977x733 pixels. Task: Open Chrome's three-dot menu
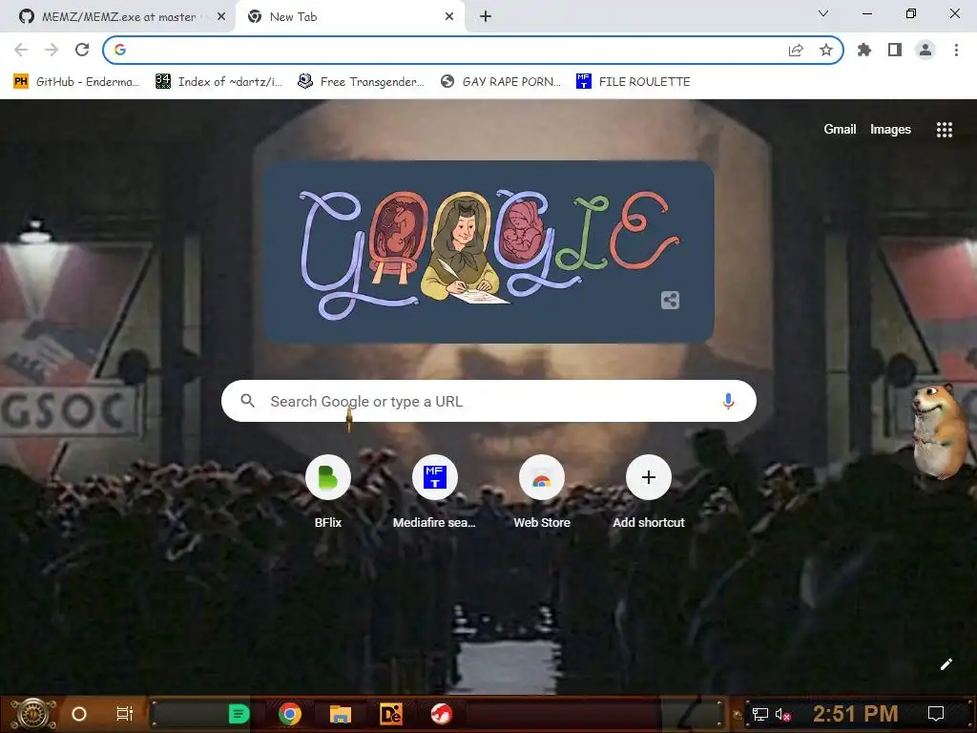[x=956, y=50]
